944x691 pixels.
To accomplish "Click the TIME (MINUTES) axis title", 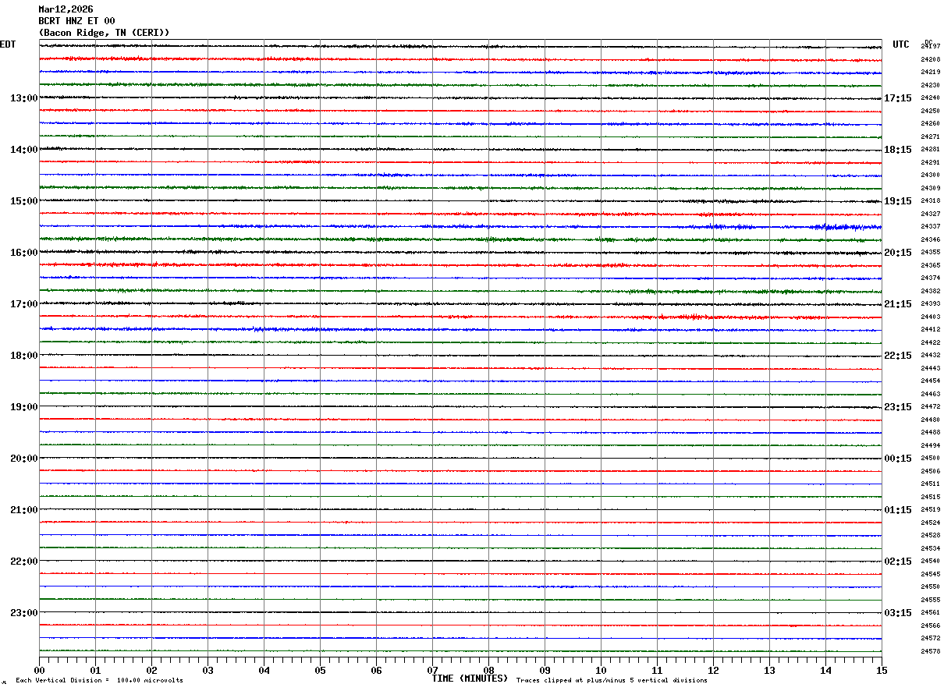I will [x=470, y=679].
